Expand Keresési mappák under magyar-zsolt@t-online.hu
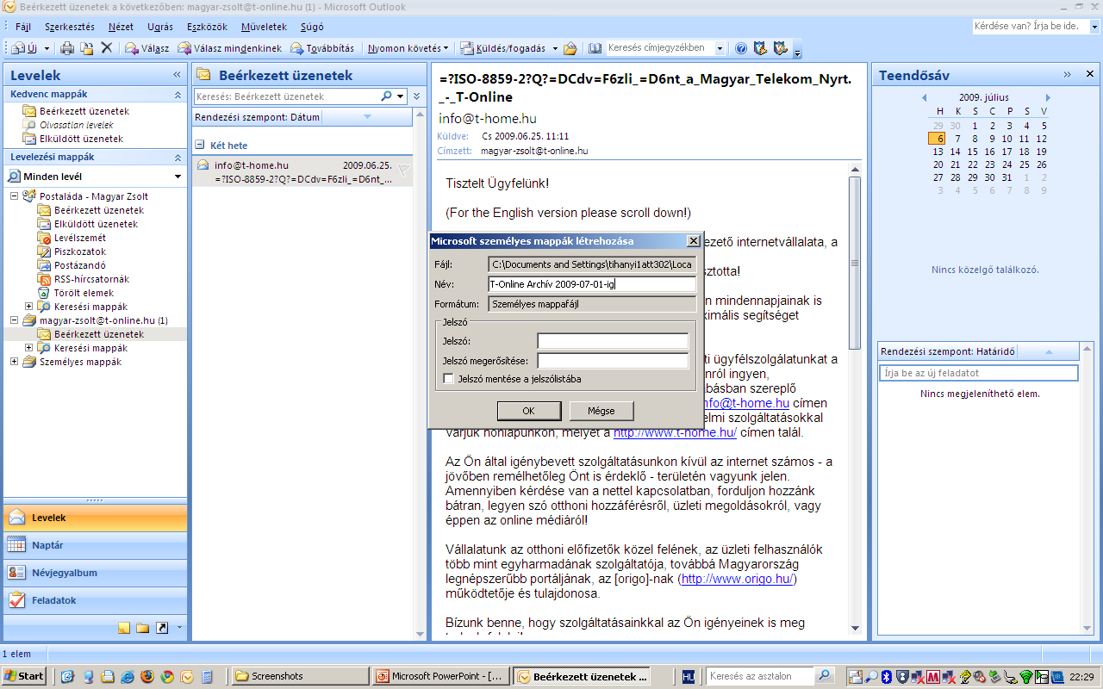Image resolution: width=1103 pixels, height=689 pixels. (29, 348)
